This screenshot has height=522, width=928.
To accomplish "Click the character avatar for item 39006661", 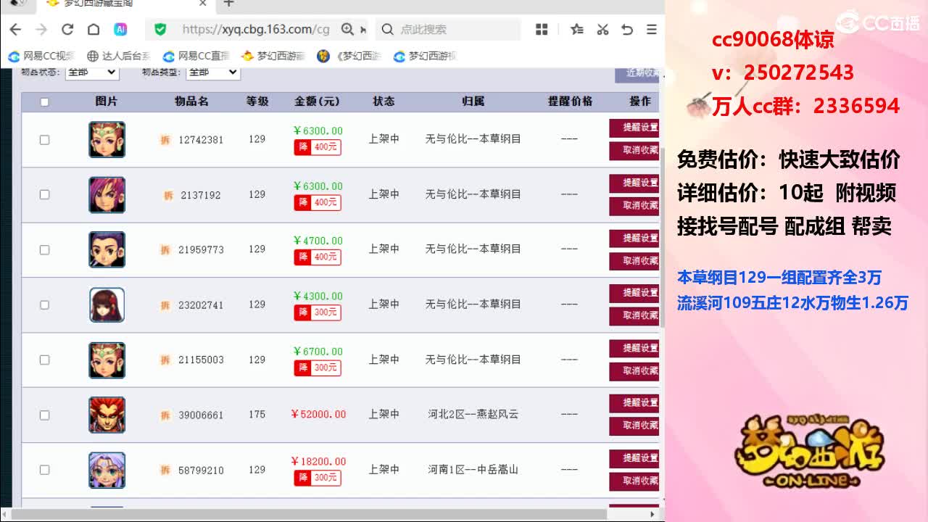I will [107, 415].
